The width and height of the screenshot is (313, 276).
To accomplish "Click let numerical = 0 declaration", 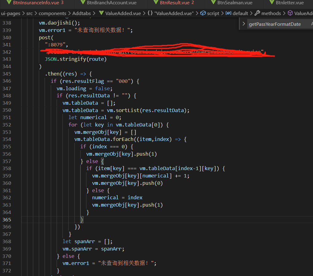I will click(95, 117).
